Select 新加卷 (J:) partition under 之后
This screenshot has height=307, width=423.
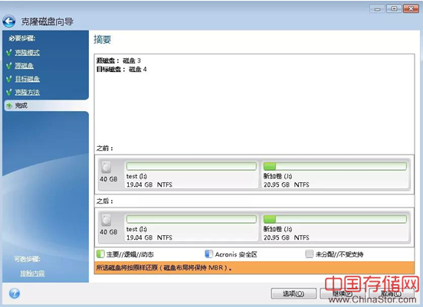point(335,227)
